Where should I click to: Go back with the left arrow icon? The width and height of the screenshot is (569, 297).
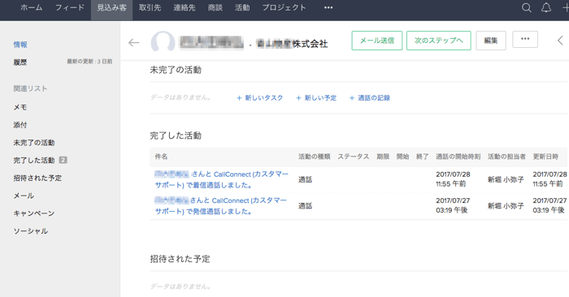coord(133,43)
